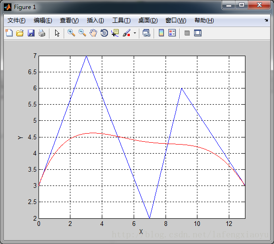Print the figure with the printer icon
Screen dimensions: 274x244
[x=42, y=33]
